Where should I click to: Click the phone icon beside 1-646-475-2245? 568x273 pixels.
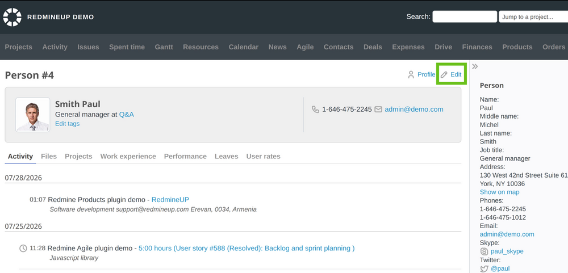[x=315, y=110]
